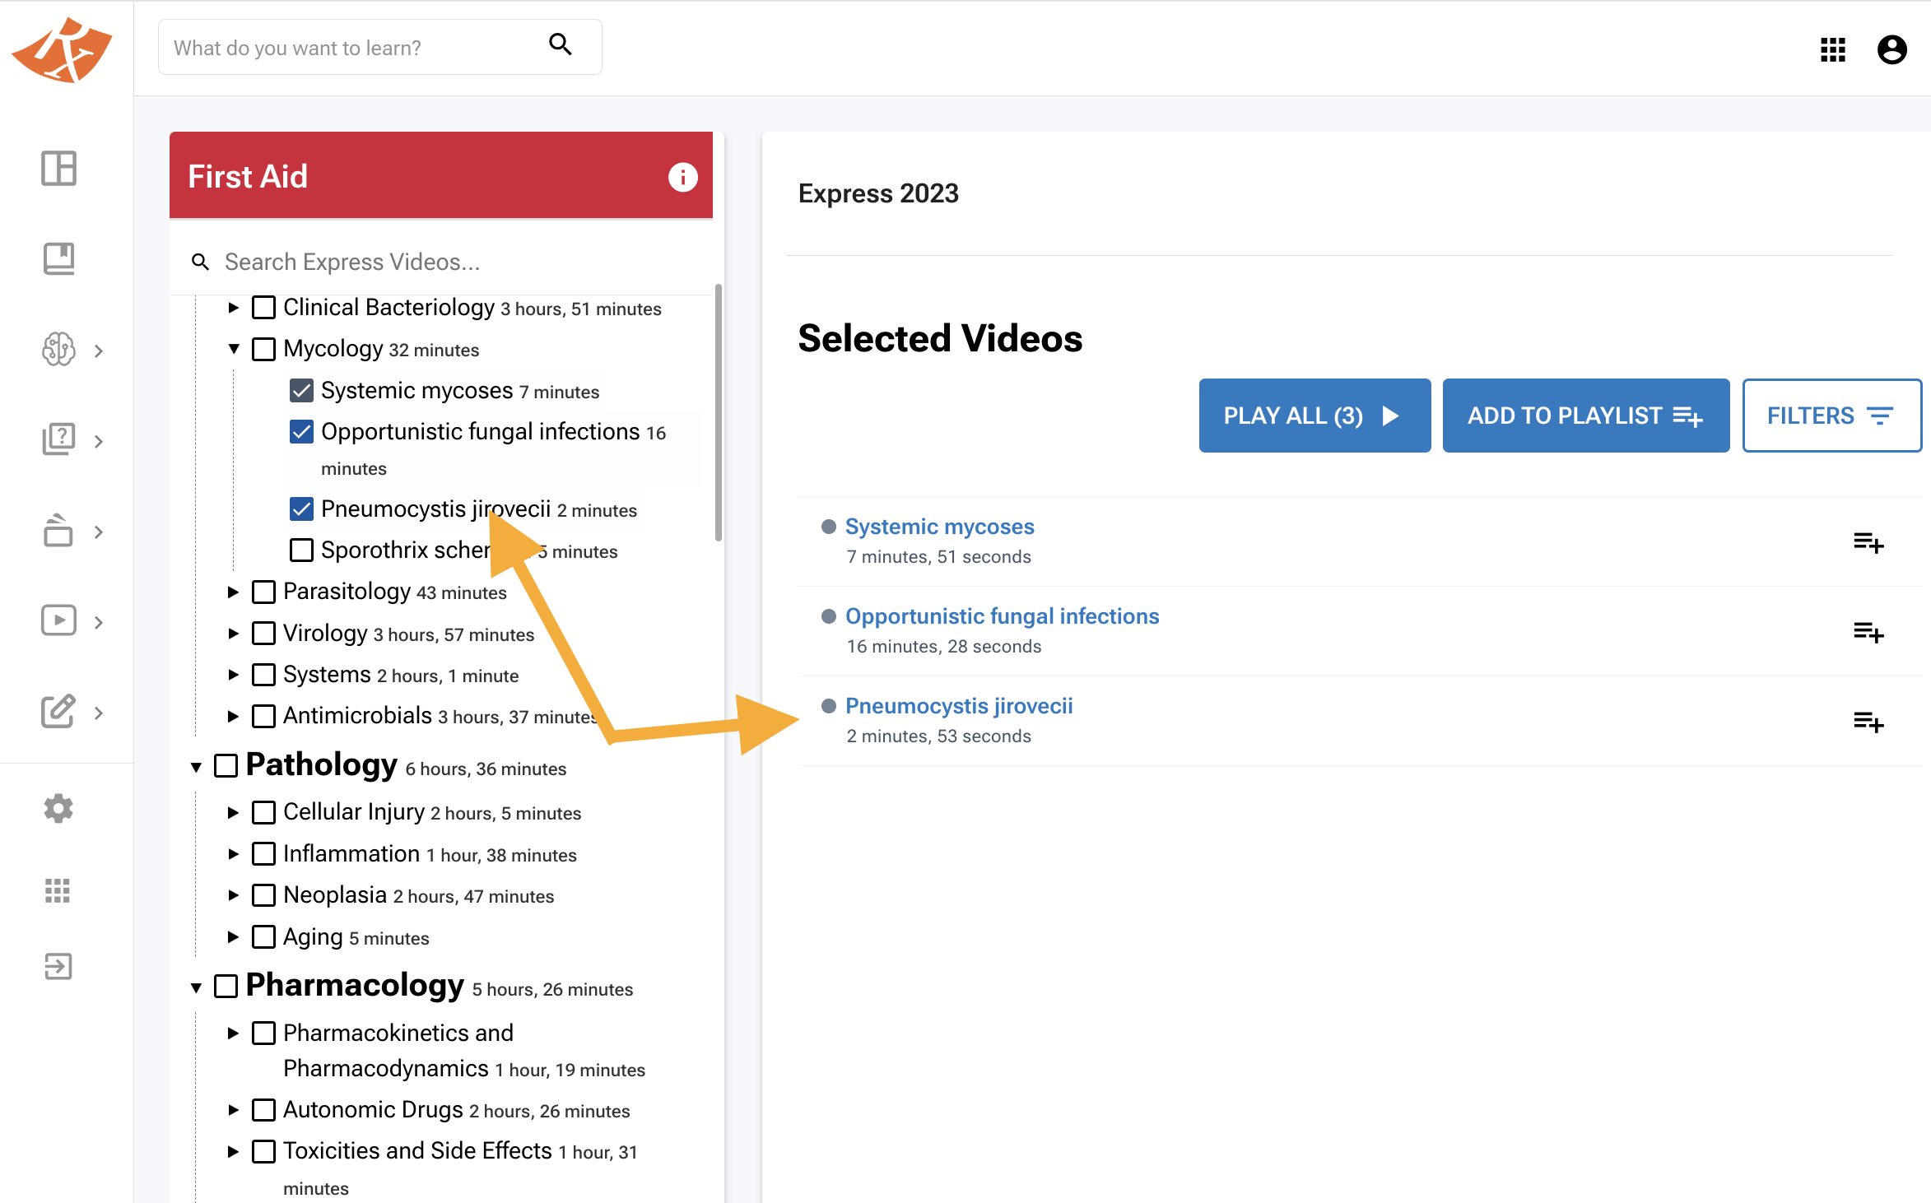Open the flashcards deck icon in sidebar
The height and width of the screenshot is (1203, 1931).
click(58, 530)
